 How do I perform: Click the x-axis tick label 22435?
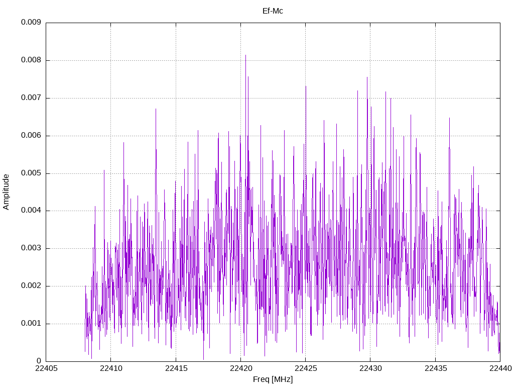[x=436, y=368]
